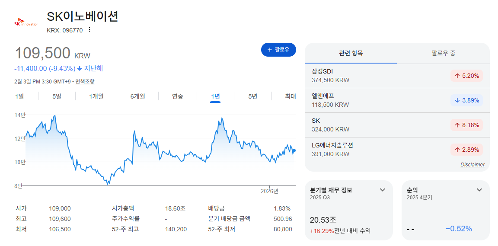Switch to the 6개월 chart range
498x246 pixels.
(137, 96)
